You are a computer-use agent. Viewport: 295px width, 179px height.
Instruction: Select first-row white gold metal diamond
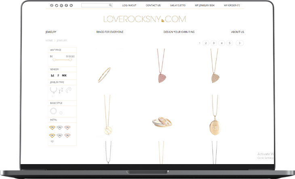coord(60,128)
